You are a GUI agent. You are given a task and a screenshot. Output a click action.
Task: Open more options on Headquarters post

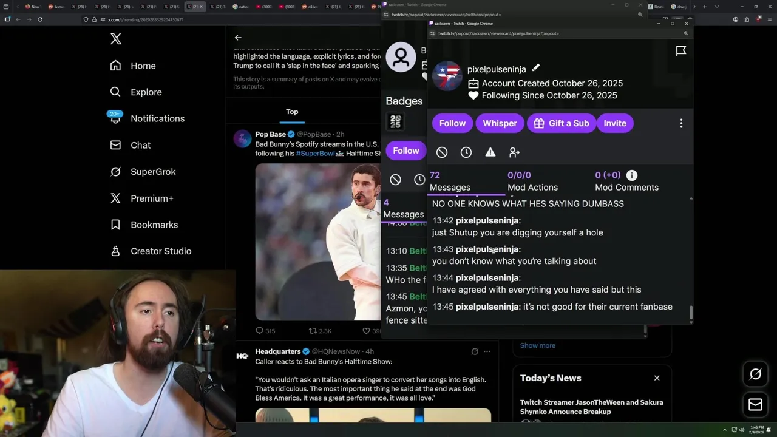coord(487,351)
